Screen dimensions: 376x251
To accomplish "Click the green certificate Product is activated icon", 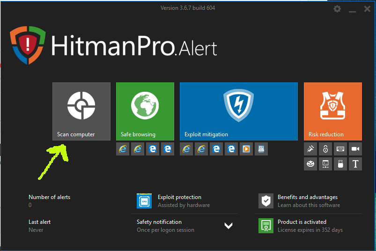I will 266,226.
